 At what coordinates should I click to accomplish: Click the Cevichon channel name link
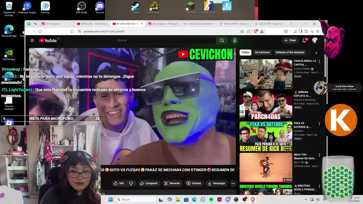298,131
